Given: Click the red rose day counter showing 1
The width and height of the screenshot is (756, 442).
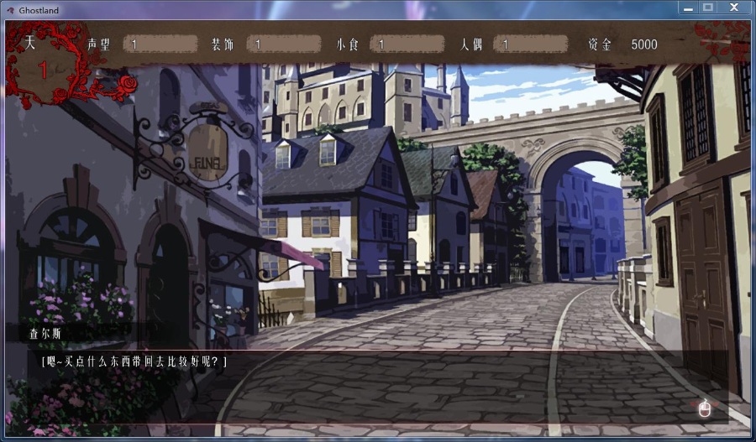Looking at the screenshot, I should (x=43, y=70).
